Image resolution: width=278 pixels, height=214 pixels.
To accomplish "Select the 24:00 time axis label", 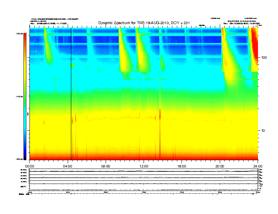I will click(x=258, y=166).
